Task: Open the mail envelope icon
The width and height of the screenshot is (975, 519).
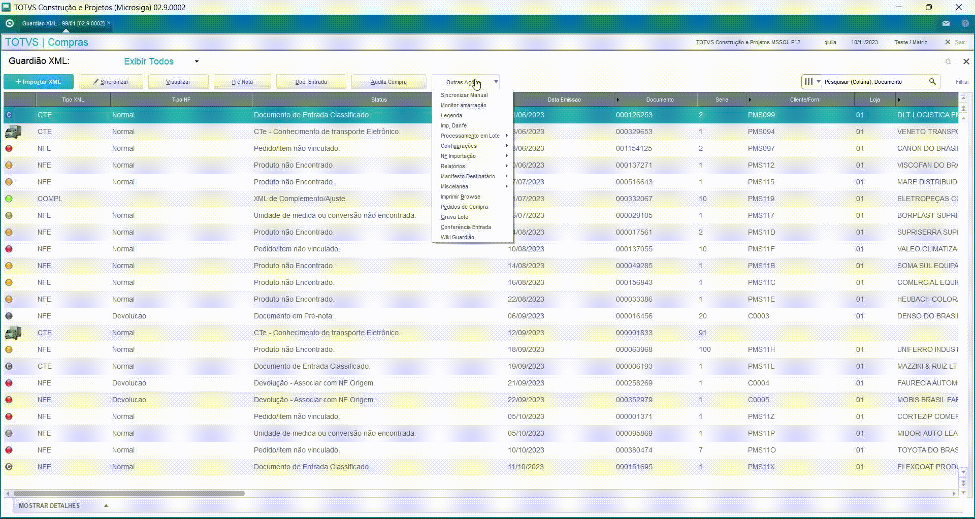Action: pyautogui.click(x=946, y=23)
